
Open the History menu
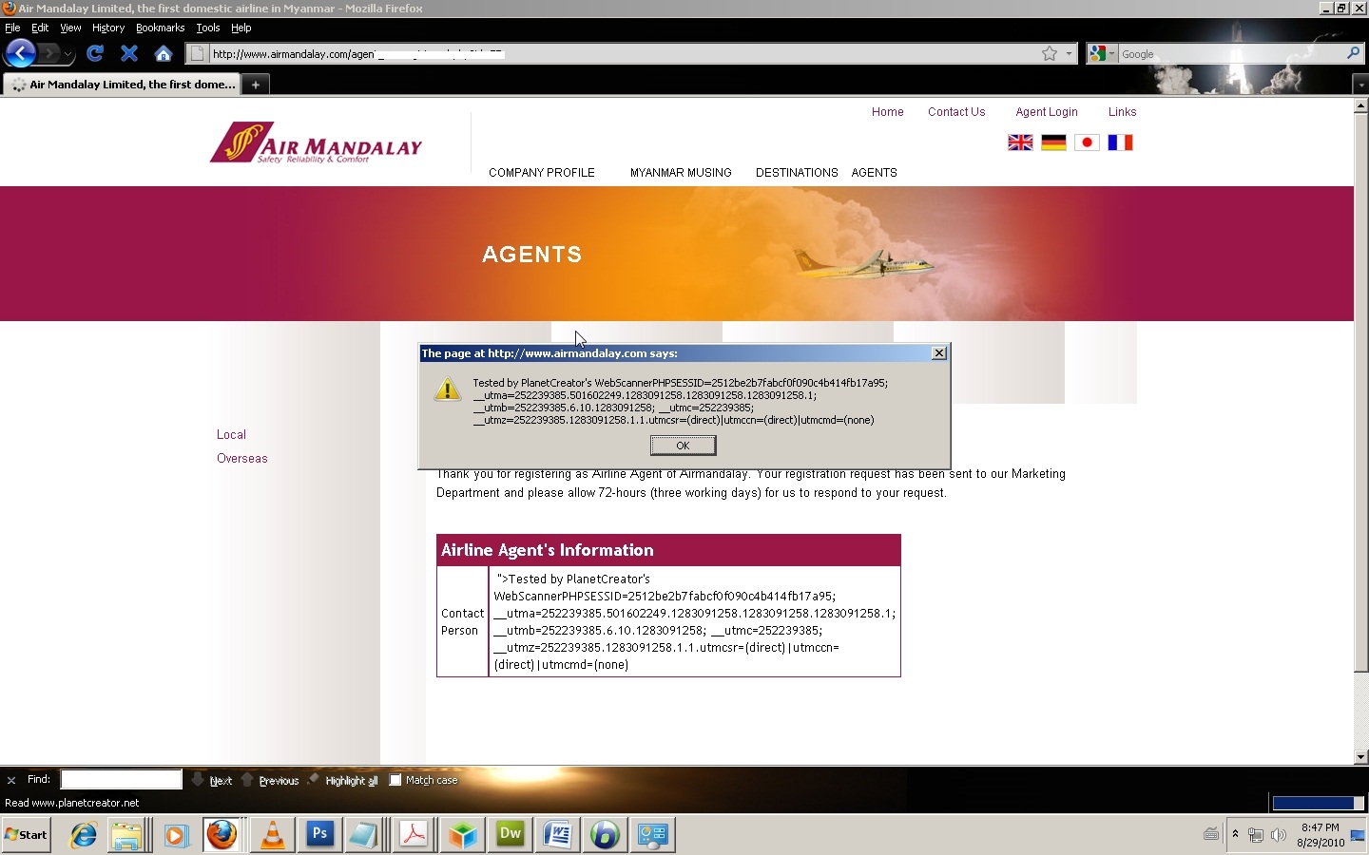(108, 28)
